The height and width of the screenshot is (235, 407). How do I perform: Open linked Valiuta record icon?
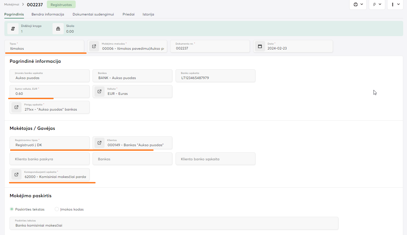coord(99,92)
